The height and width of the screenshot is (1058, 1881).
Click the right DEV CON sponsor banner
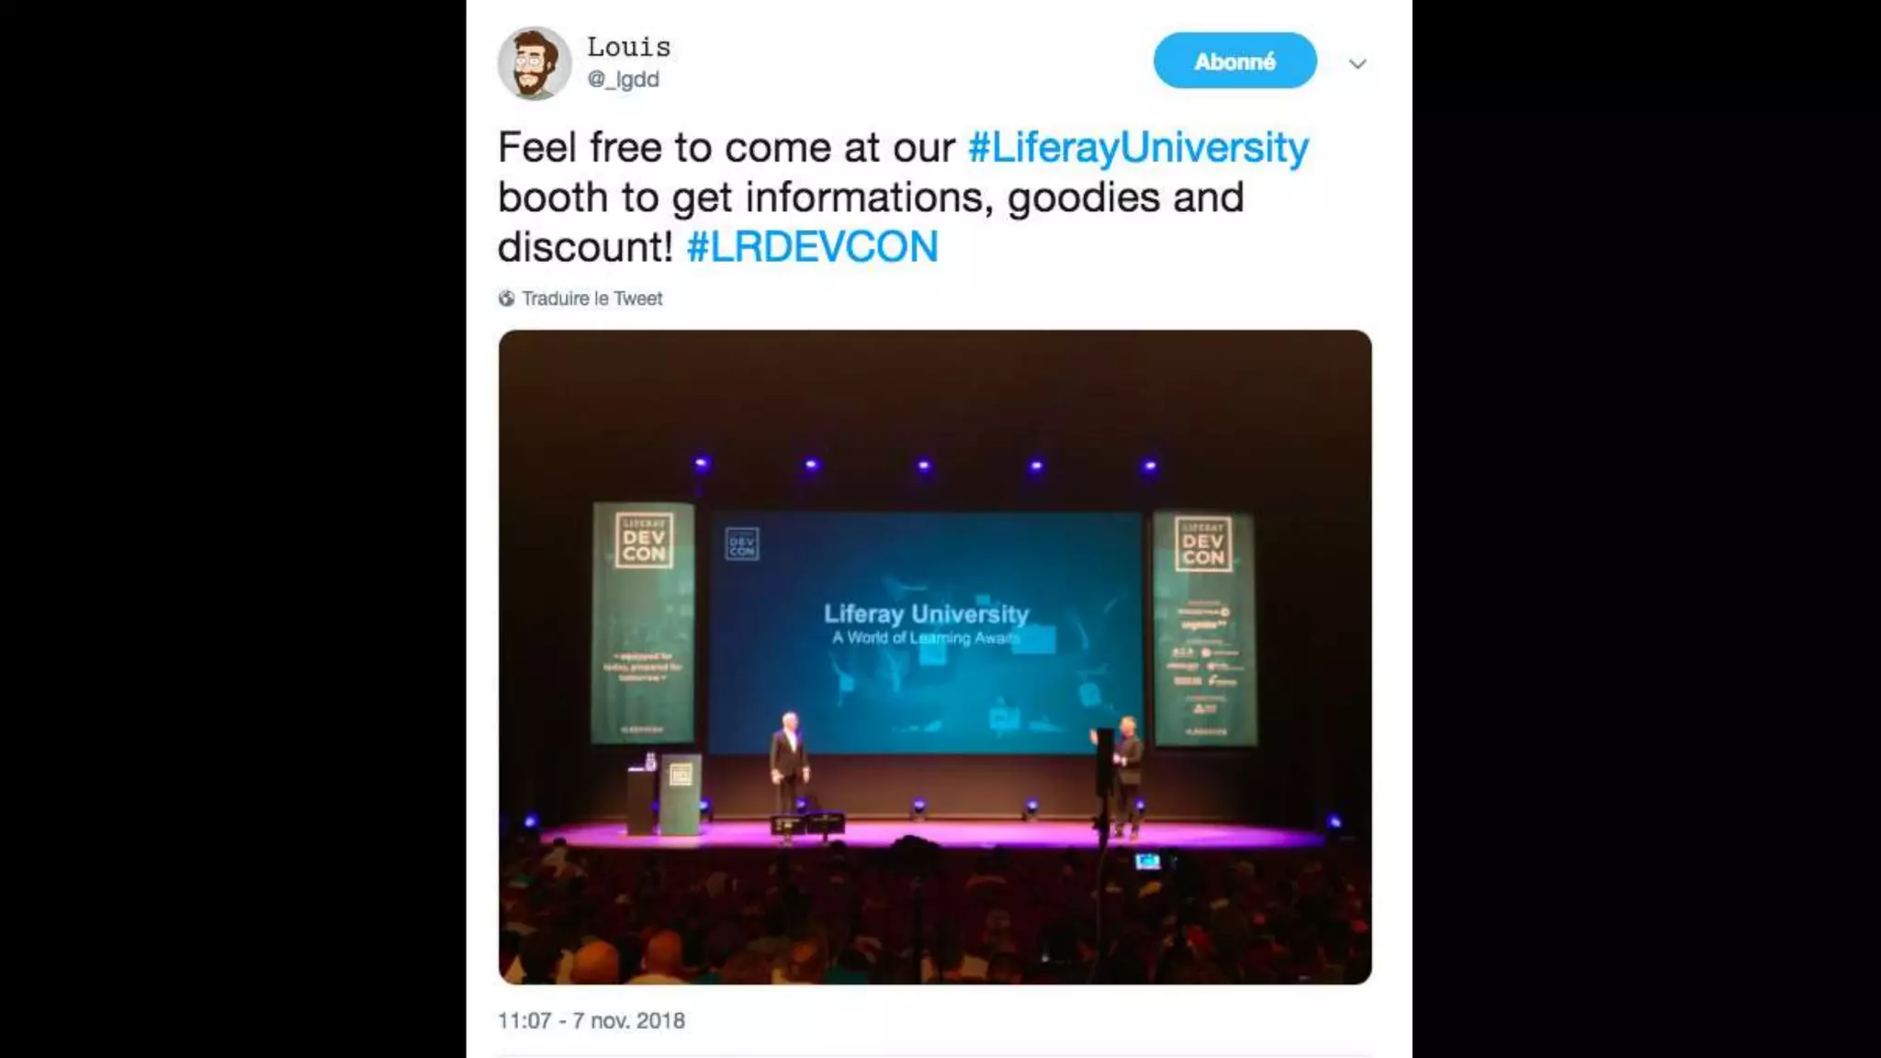click(1204, 627)
